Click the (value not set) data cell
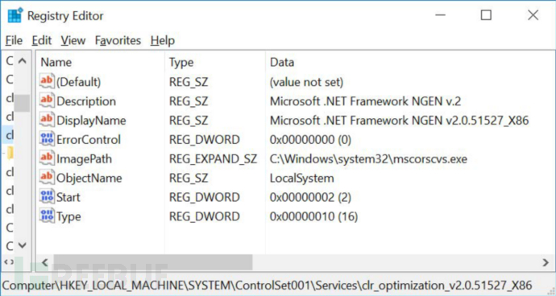Viewport: 556px width, 296px height. [306, 82]
